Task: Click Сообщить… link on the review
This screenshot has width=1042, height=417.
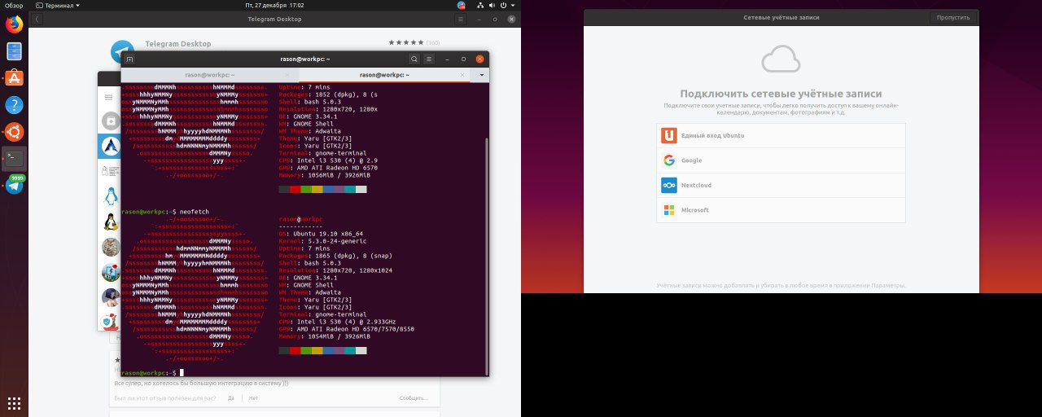Action: point(413,398)
